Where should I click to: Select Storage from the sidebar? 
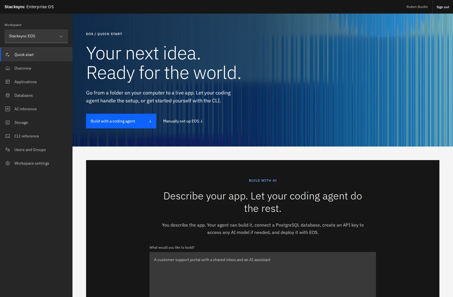[x=36, y=122]
